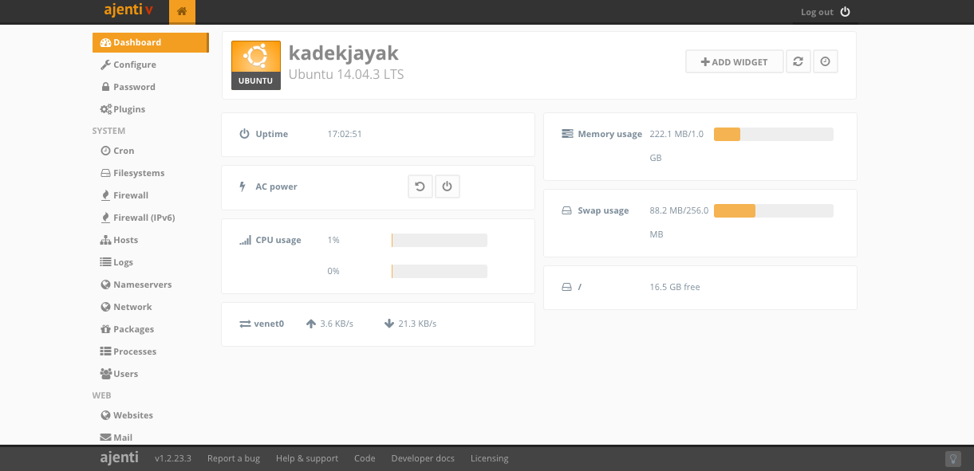The image size is (974, 471).
Task: Open Firewall (IPv6) settings
Action: [x=144, y=218]
